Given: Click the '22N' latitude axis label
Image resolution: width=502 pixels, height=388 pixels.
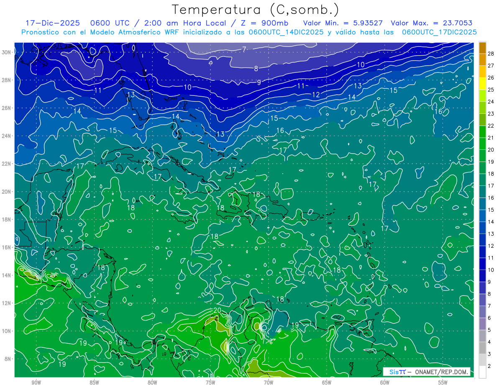Looking at the screenshot, I should click(7, 164).
